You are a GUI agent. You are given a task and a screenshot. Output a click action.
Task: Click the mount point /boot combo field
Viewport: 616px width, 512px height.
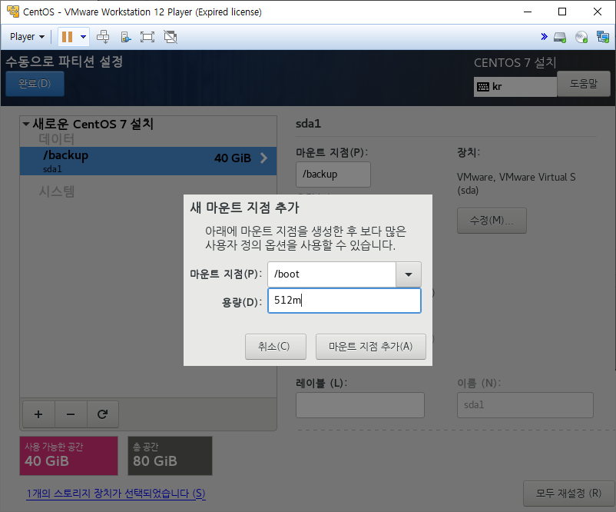click(x=332, y=274)
